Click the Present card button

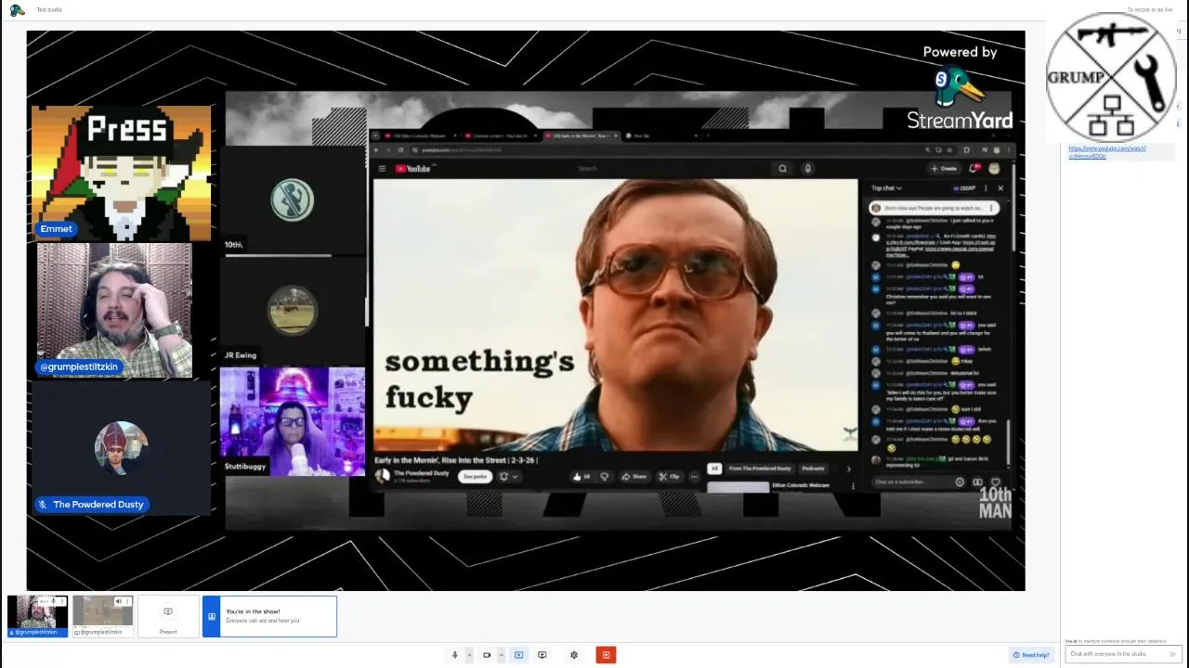168,616
